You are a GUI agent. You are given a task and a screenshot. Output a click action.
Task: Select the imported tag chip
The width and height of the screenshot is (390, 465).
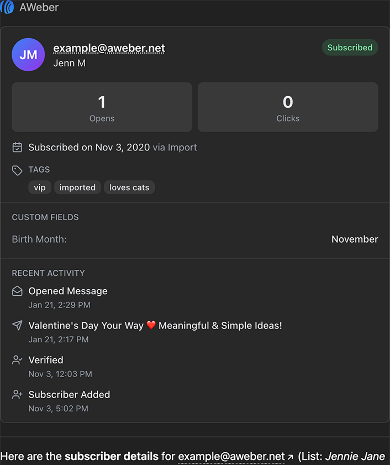click(x=77, y=187)
